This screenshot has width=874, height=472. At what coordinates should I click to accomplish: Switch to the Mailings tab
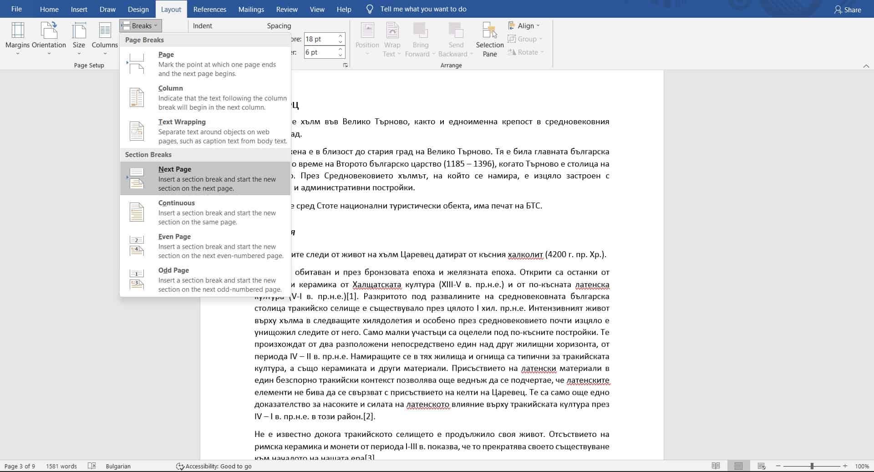251,9
